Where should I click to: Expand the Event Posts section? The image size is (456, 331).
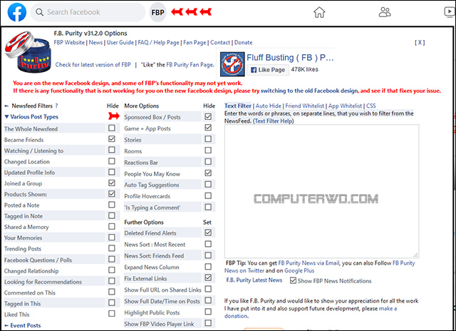23,325
